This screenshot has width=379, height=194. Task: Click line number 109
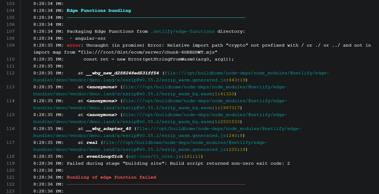[10, 45]
